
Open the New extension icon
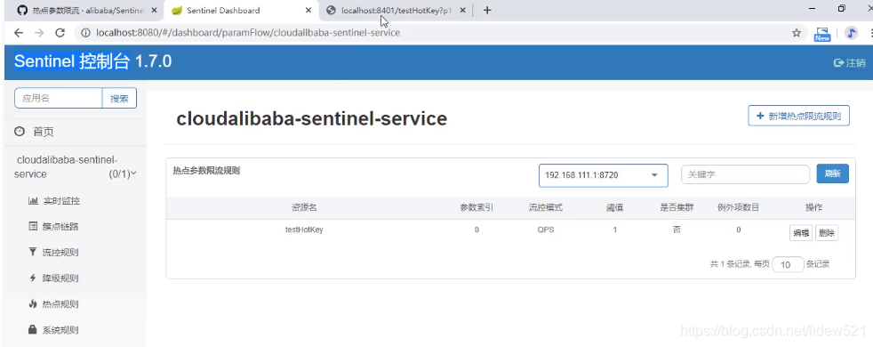coord(822,34)
